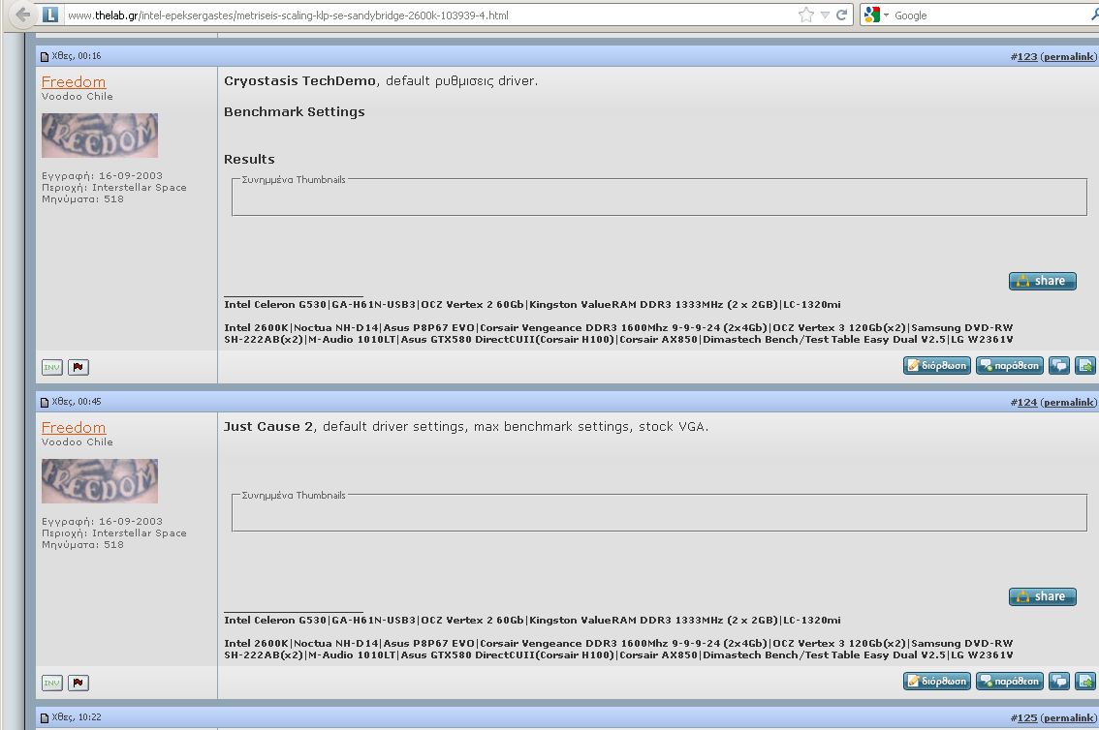Screen dimensions: 1099x730
Task: Quote post #123 with παράθεση button
Action: click(1009, 365)
